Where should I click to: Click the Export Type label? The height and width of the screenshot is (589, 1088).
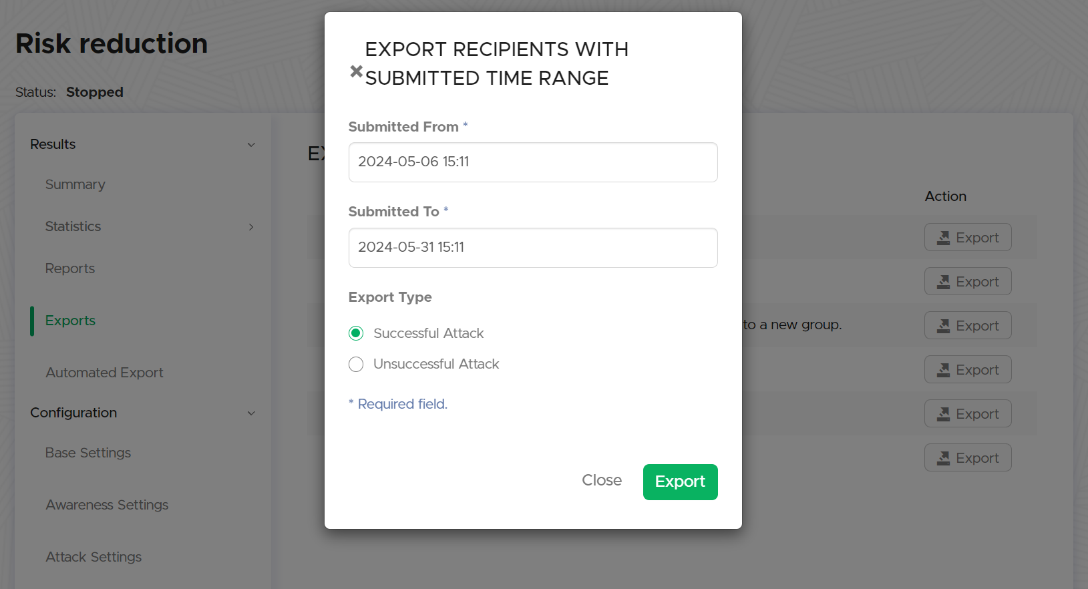pos(390,297)
